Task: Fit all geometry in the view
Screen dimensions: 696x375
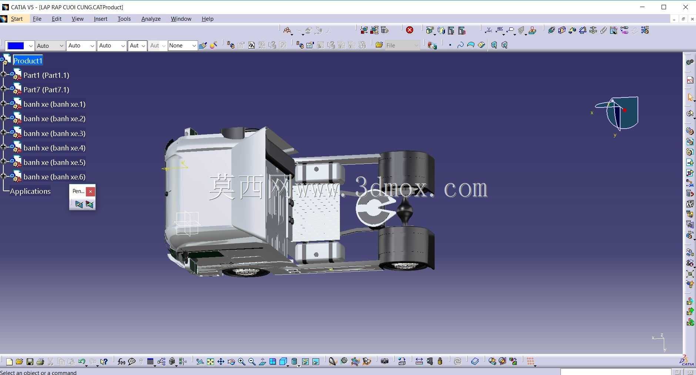Action: click(210, 362)
